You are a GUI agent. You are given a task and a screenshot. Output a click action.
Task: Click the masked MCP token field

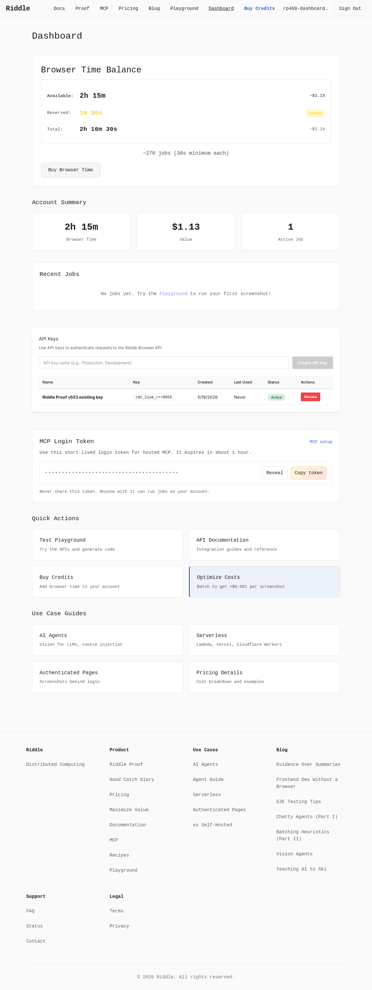tap(111, 473)
